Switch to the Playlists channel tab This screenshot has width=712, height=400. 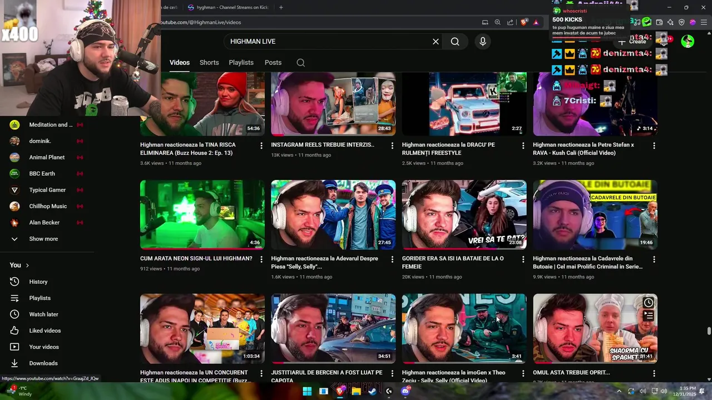pyautogui.click(x=241, y=63)
